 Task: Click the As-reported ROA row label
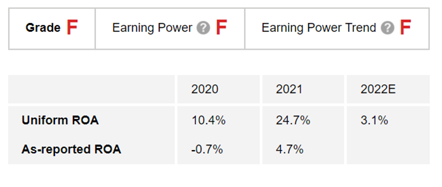(x=71, y=149)
